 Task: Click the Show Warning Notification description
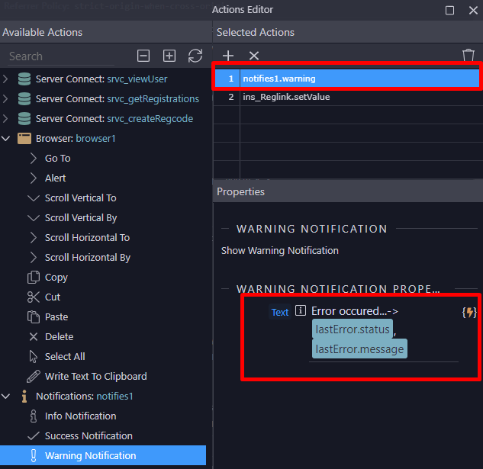[x=280, y=251]
